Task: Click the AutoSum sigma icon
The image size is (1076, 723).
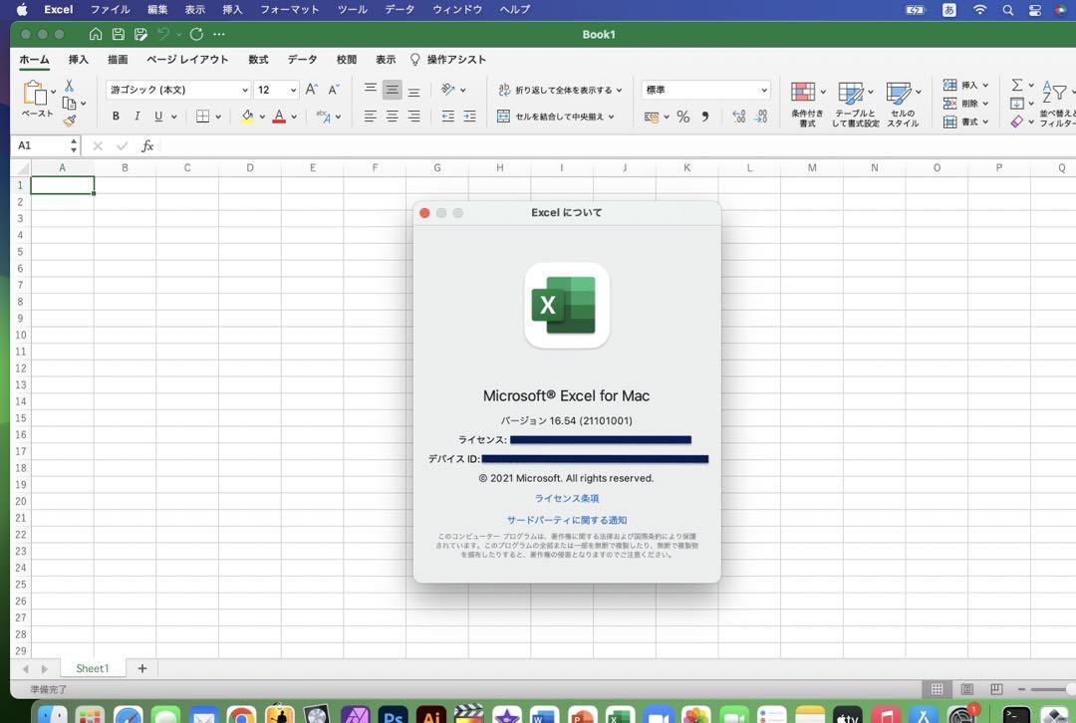Action: (1017, 85)
